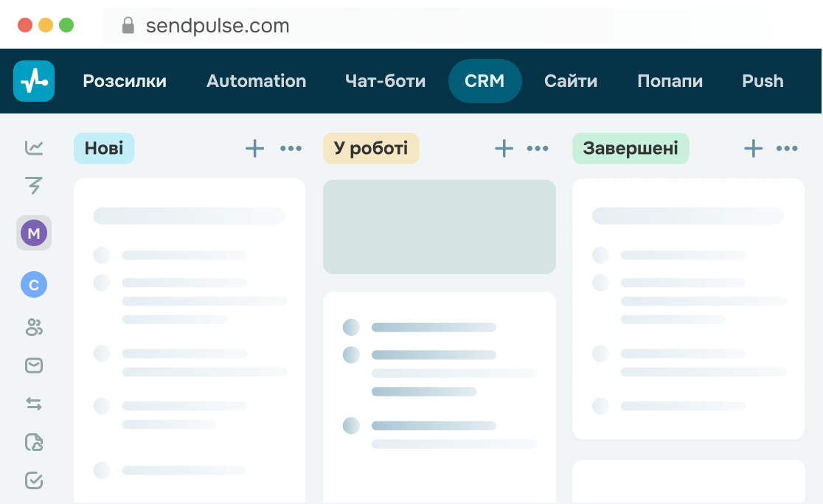Open the file sidebar icon
This screenshot has height=504, width=823.
click(x=34, y=442)
